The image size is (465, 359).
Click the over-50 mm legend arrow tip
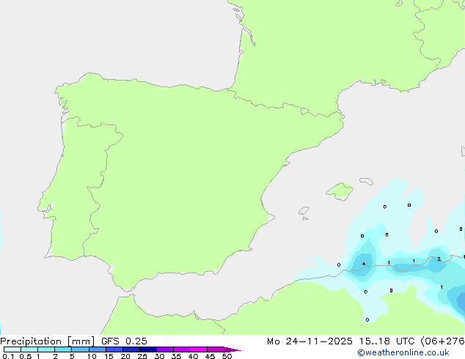point(232,349)
